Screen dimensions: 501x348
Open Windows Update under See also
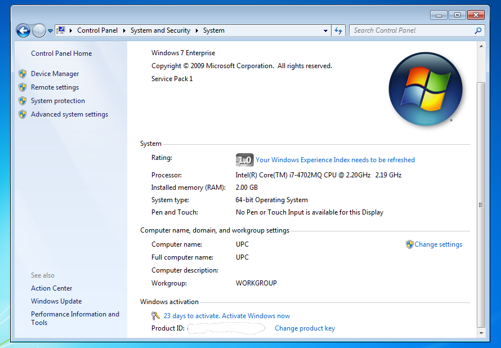coord(56,301)
